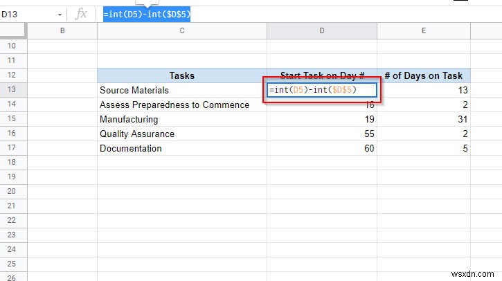The width and height of the screenshot is (502, 281).
Task: Click the formula bar text
Action: click(x=146, y=14)
